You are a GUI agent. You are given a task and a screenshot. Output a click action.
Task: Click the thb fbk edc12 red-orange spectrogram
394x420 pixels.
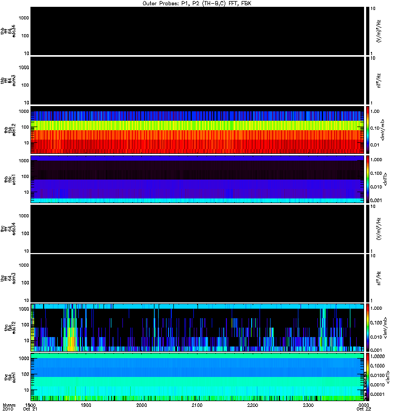coord(198,130)
